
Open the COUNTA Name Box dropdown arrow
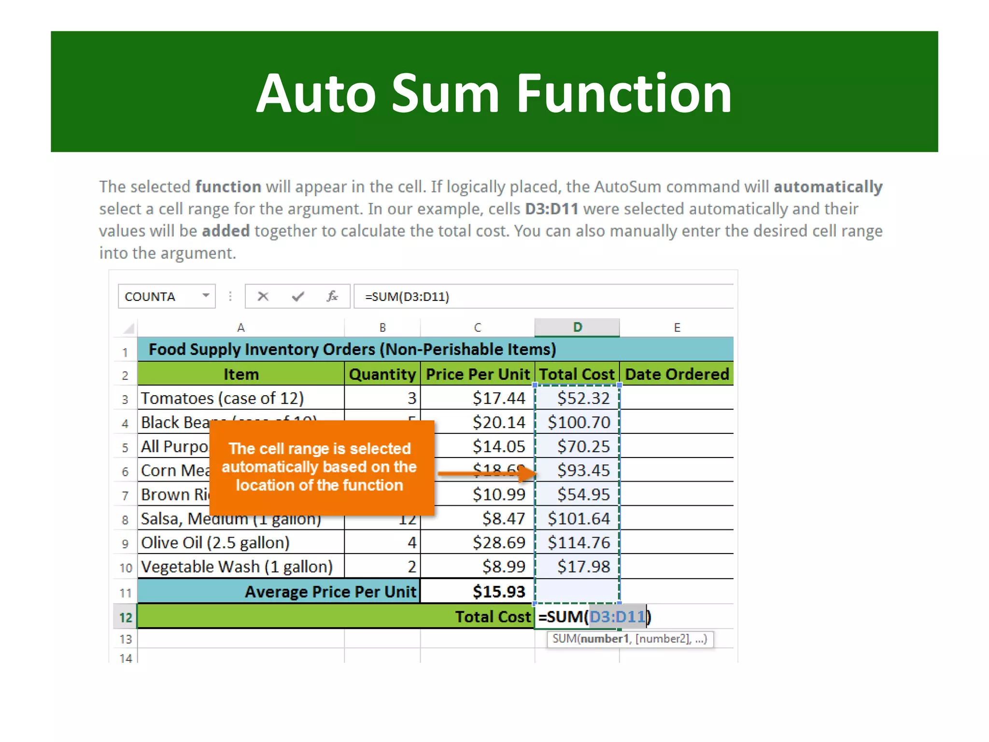[x=206, y=296]
